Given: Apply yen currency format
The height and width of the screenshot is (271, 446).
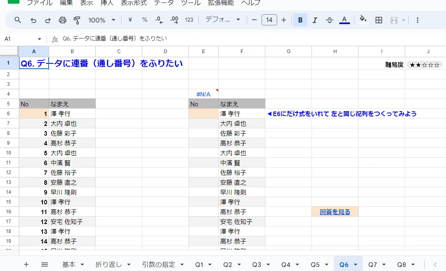Looking at the screenshot, I should (x=130, y=20).
